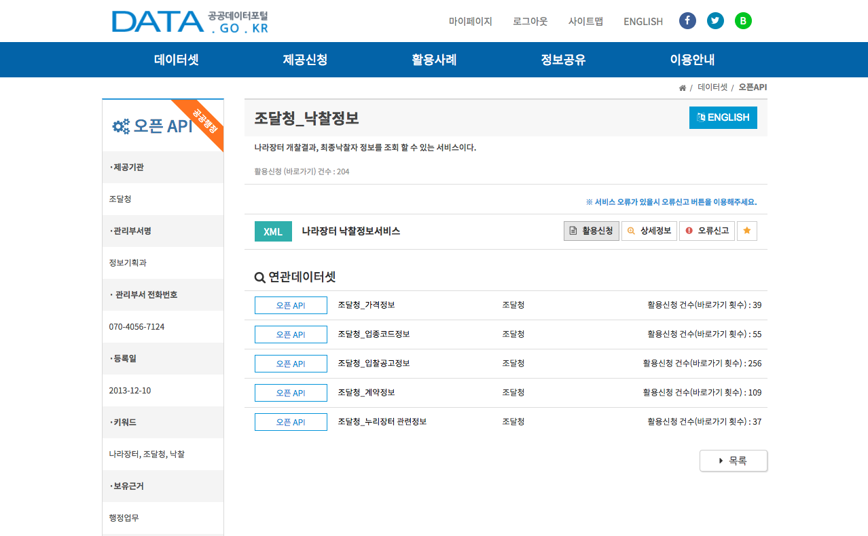Open the 조달청_입찰공고정보 dataset link
Screen dimensions: 868x536
pos(374,364)
